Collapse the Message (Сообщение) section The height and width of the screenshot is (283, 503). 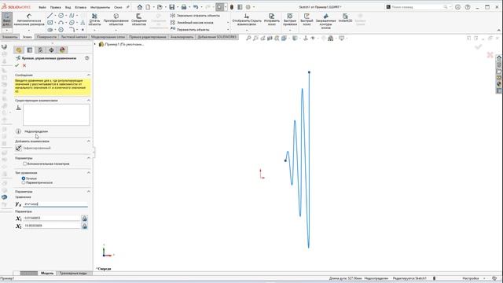[x=88, y=75]
